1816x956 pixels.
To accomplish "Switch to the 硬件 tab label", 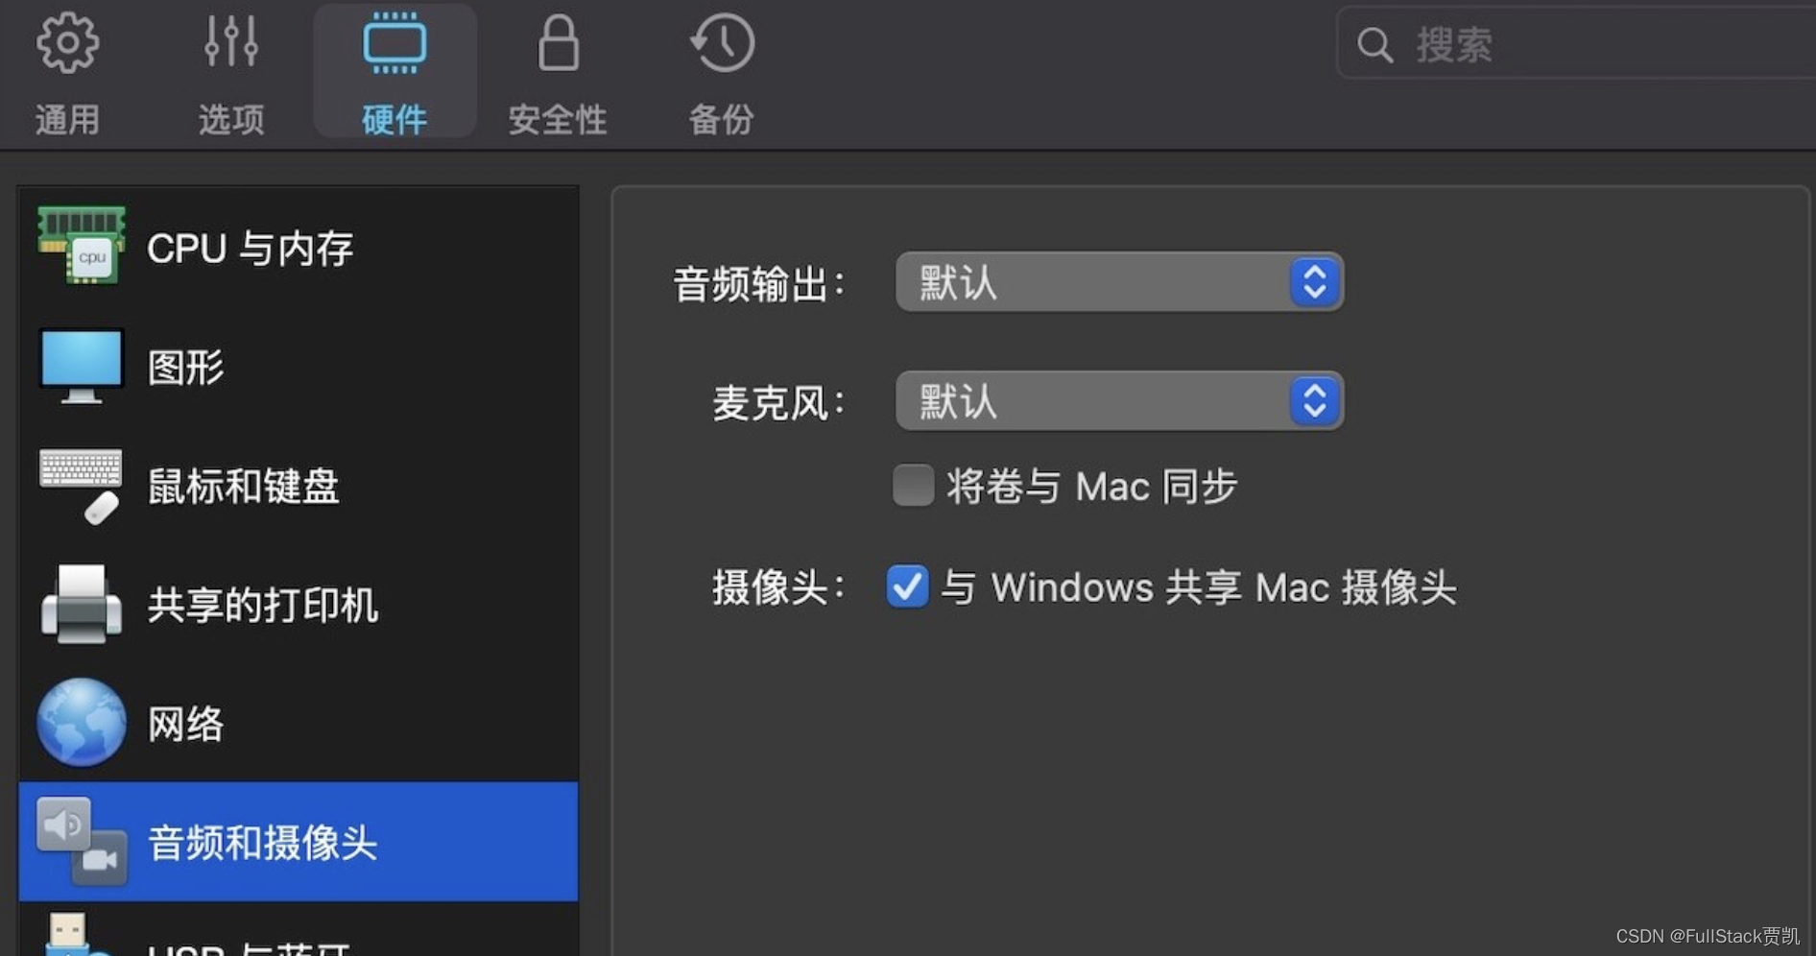I will [x=394, y=120].
